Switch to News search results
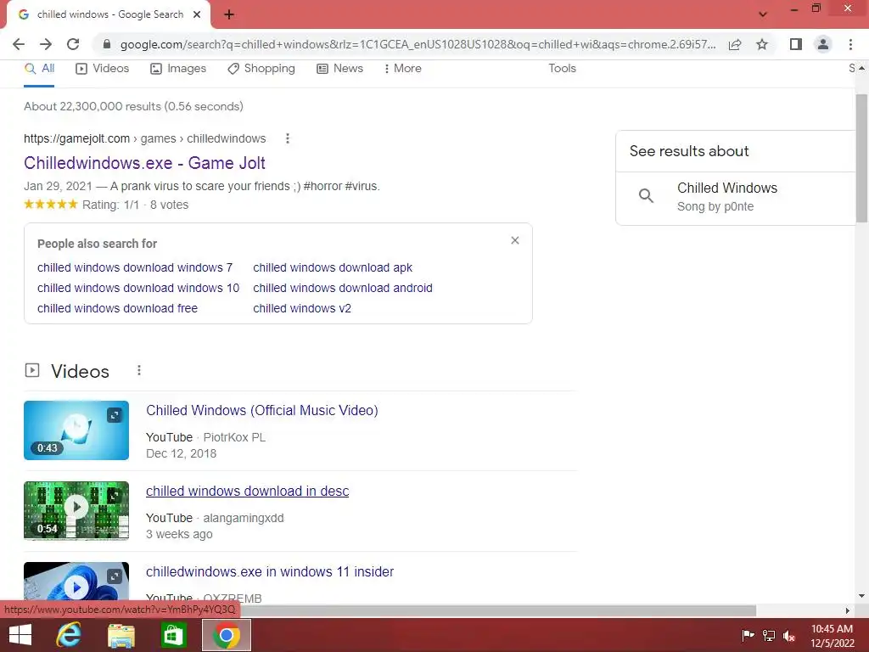The image size is (869, 652). 340,68
